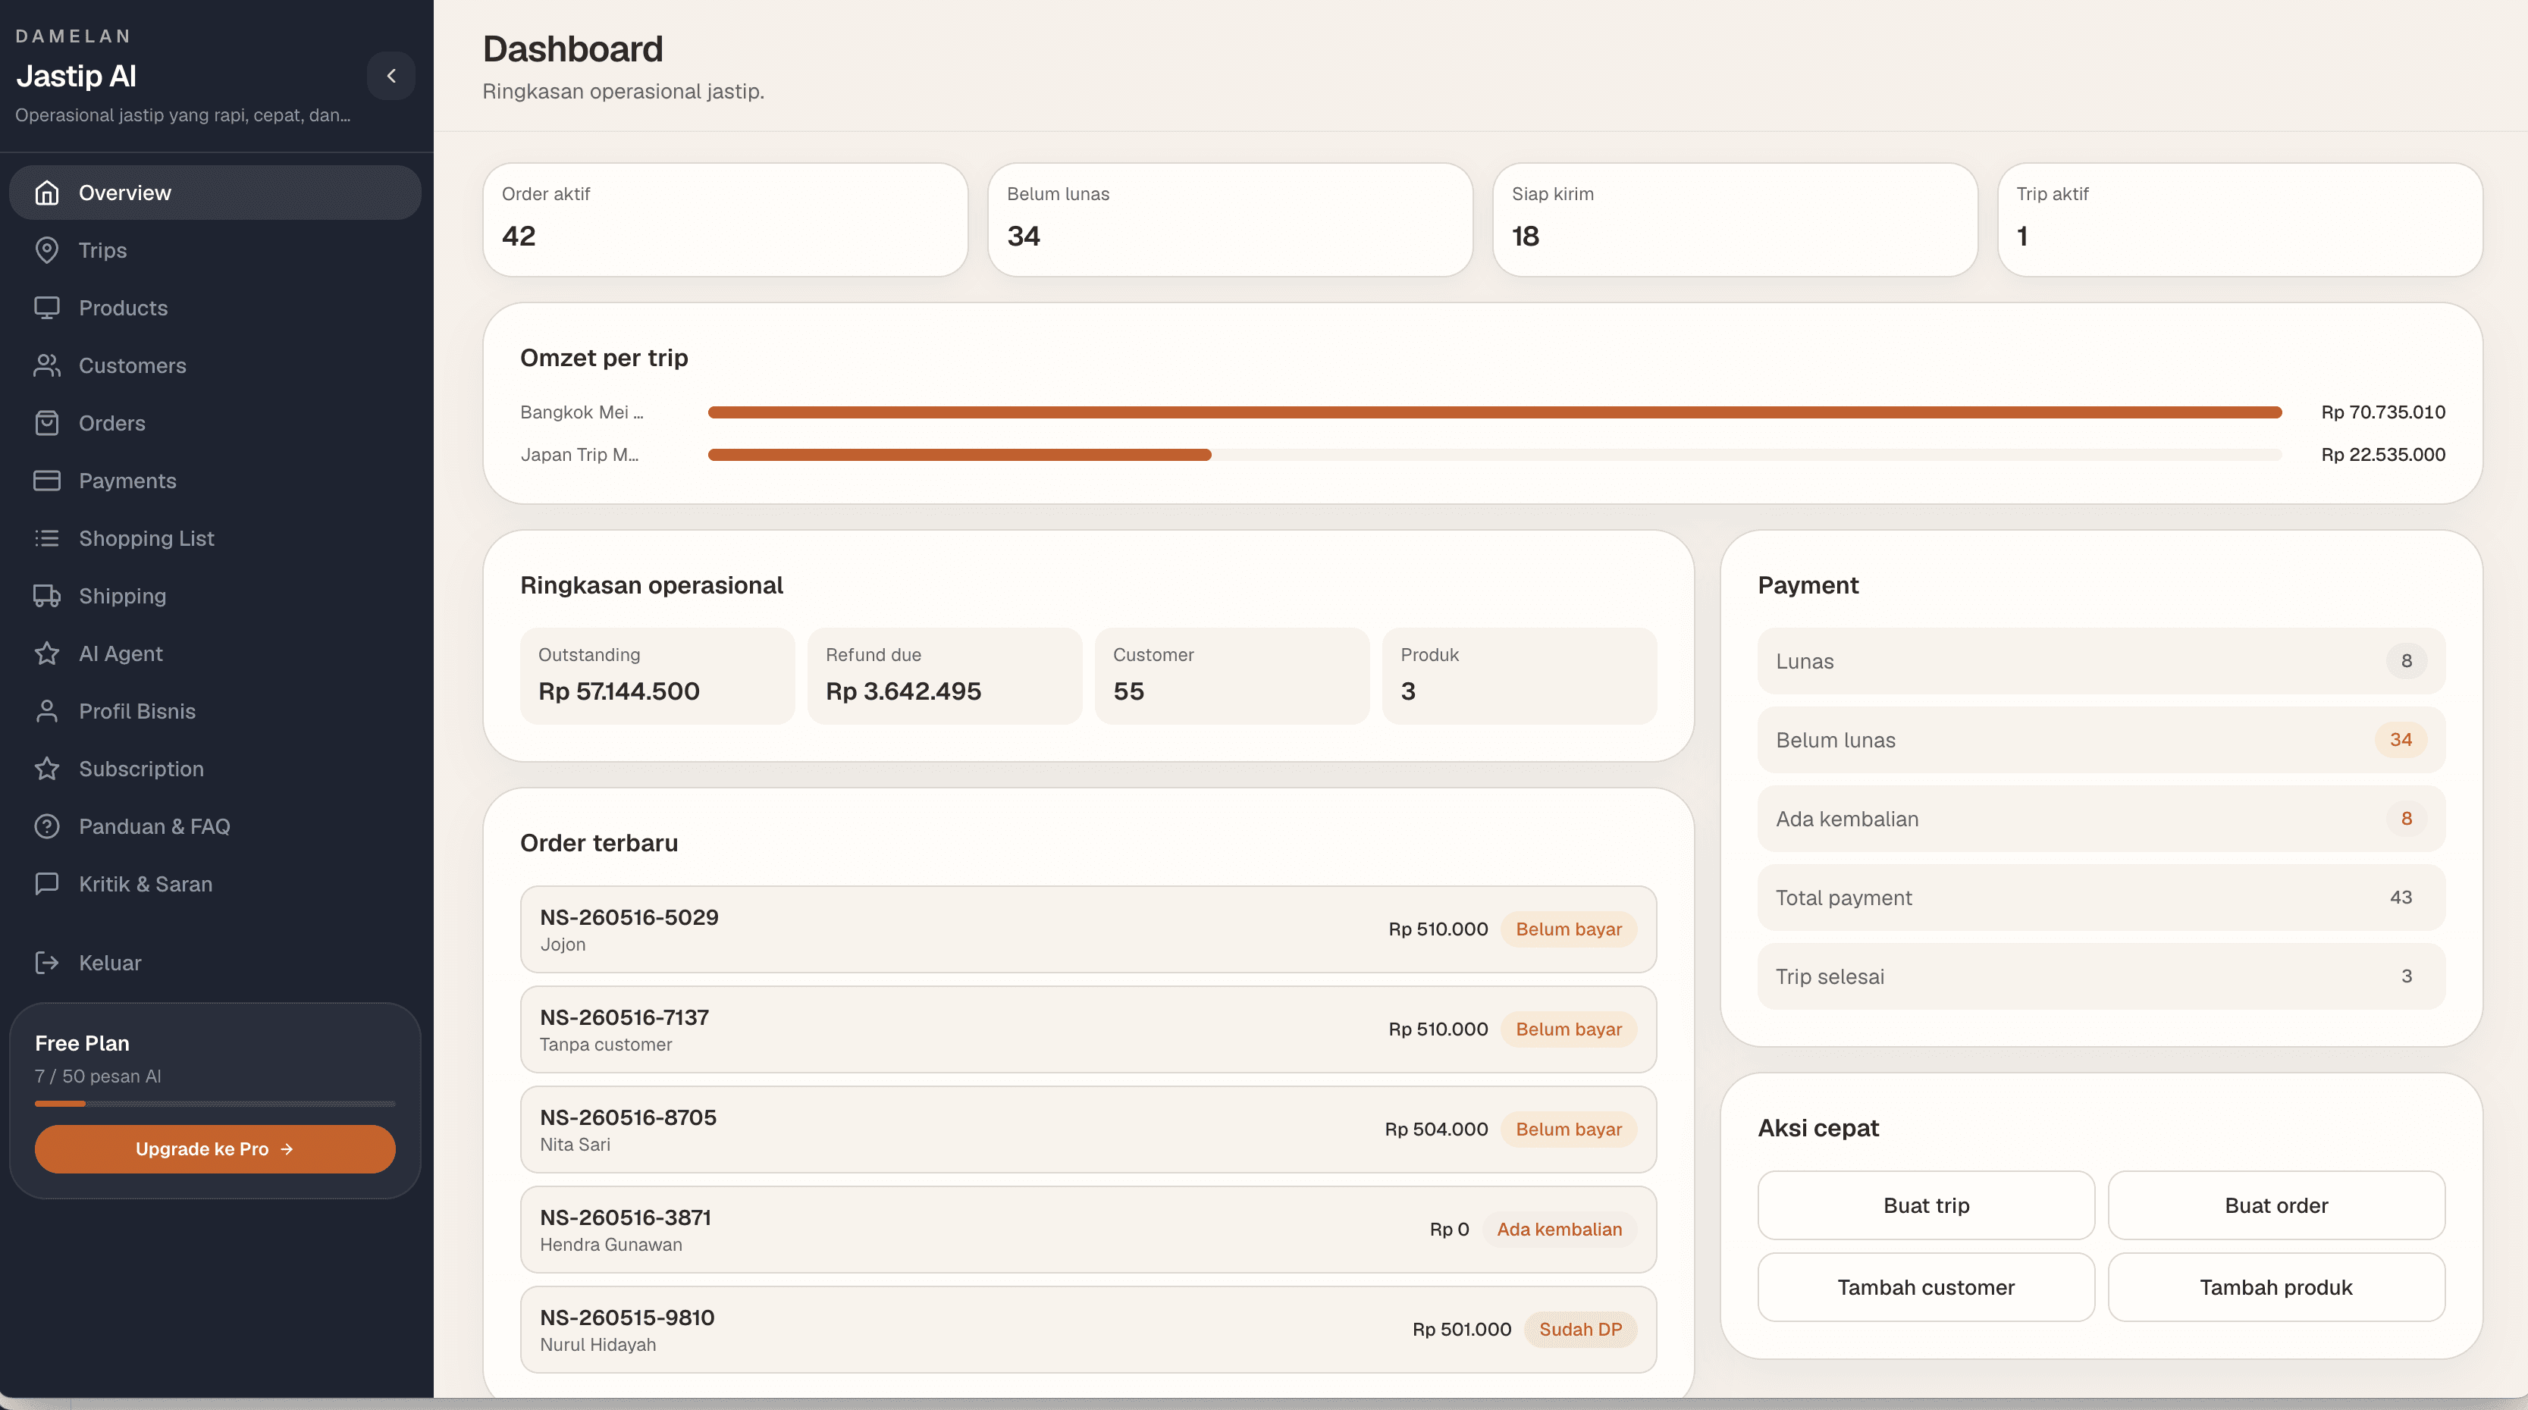
Task: Open Panduan & FAQ
Action: click(x=215, y=826)
